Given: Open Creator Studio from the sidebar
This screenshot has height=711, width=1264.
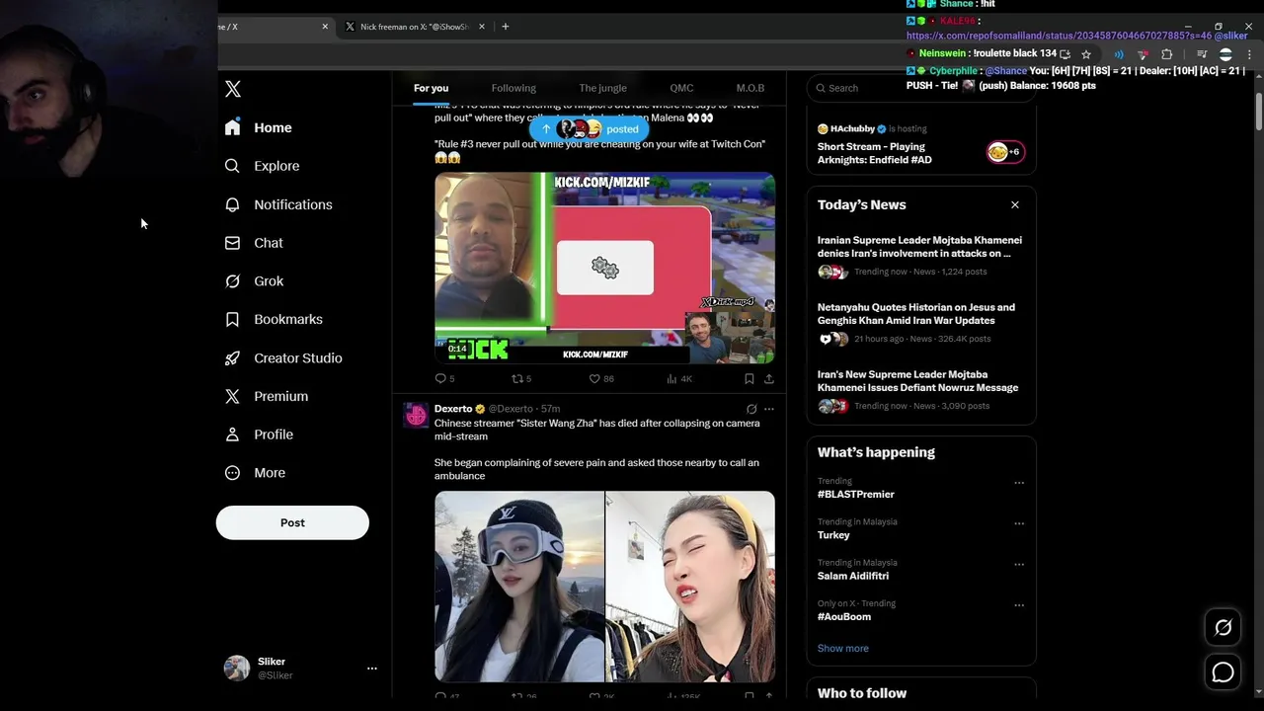Looking at the screenshot, I should click(x=283, y=358).
